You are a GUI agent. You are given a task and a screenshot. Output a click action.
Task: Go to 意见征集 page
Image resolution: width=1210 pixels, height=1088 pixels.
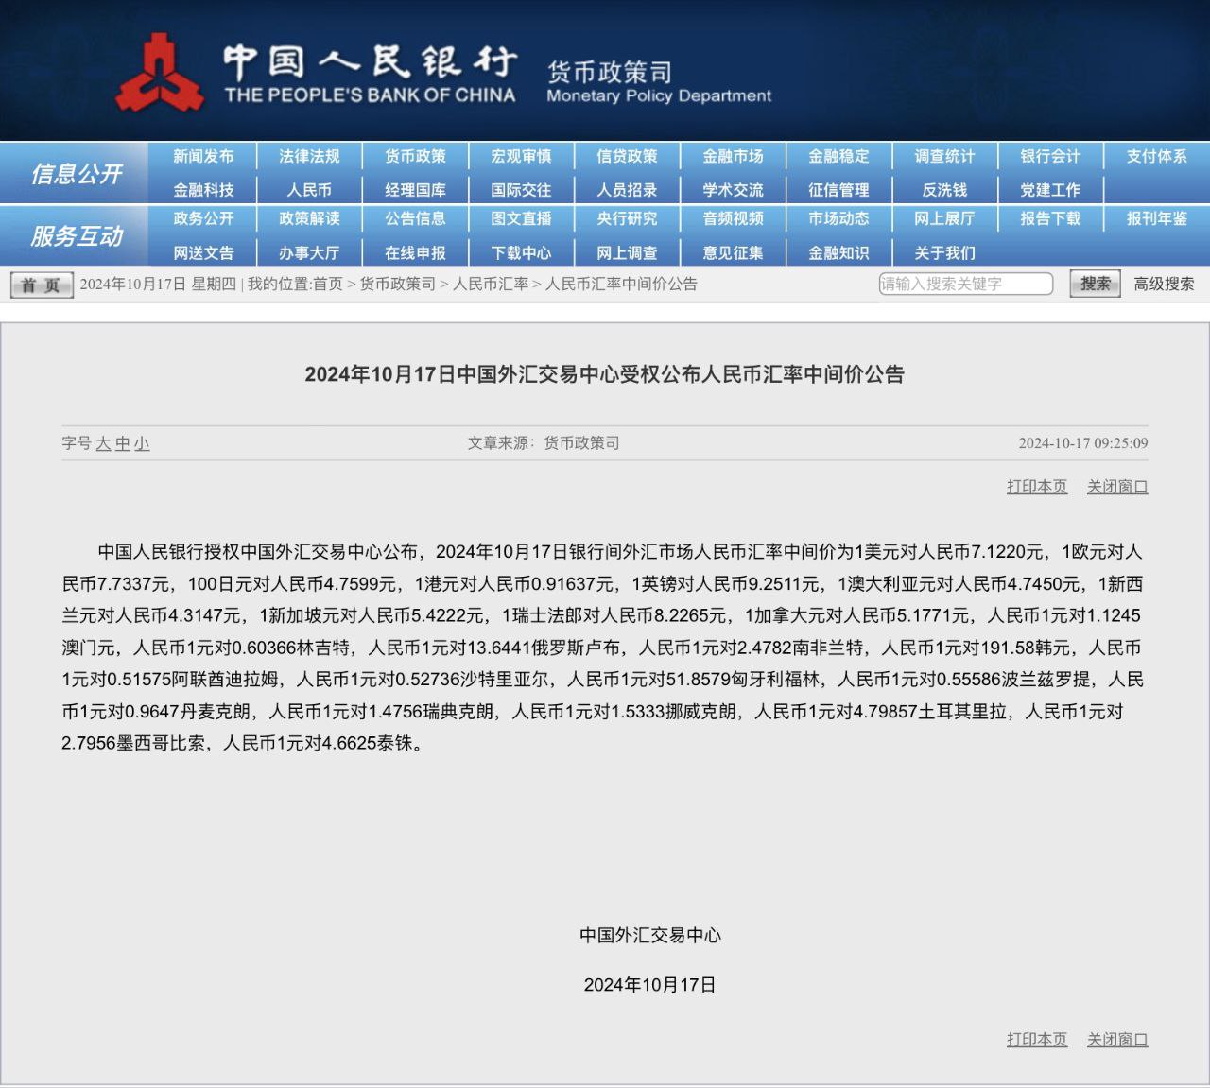[733, 253]
